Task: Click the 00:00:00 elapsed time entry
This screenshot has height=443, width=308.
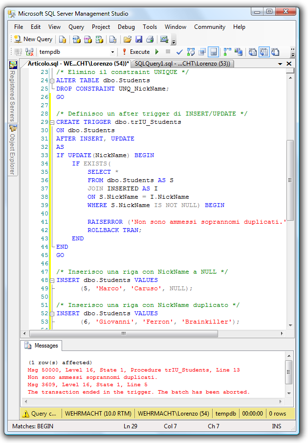Action: [x=252, y=414]
